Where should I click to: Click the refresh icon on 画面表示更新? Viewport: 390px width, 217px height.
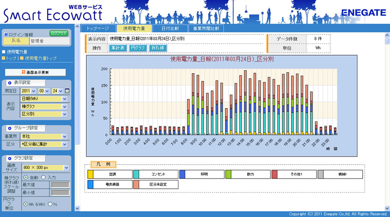[23, 72]
